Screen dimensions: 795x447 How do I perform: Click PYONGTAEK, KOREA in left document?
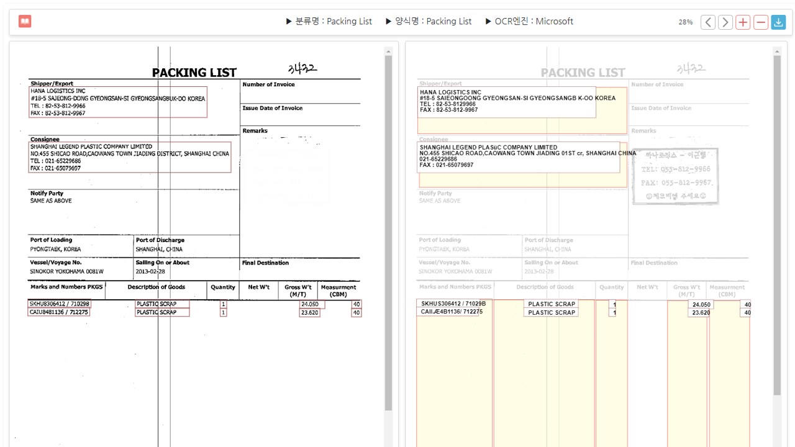coord(56,249)
